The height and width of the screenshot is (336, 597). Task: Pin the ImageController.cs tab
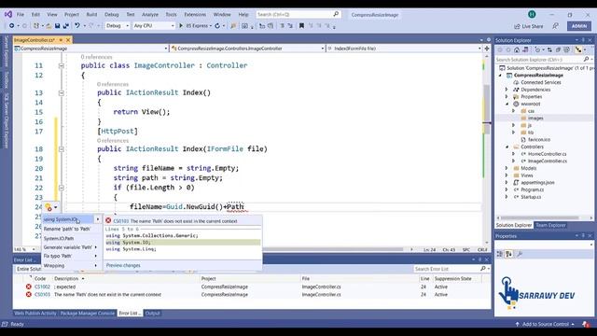pyautogui.click(x=61, y=40)
